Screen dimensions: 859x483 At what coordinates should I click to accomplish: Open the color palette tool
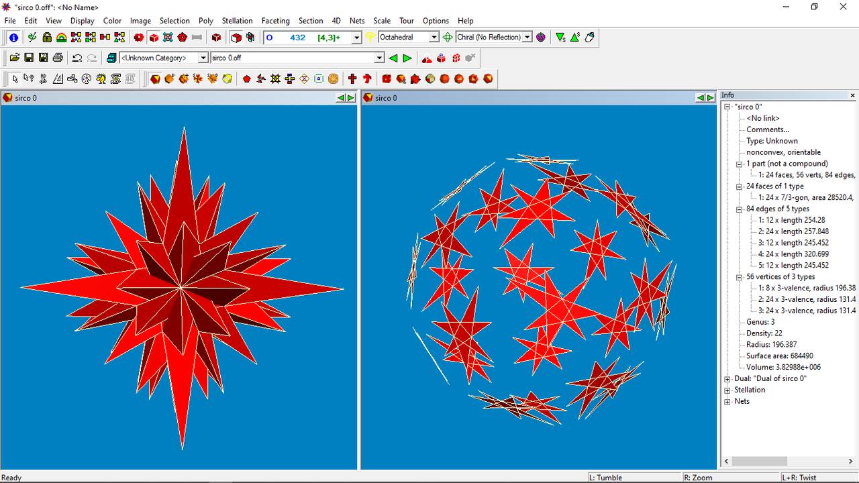pos(86,79)
